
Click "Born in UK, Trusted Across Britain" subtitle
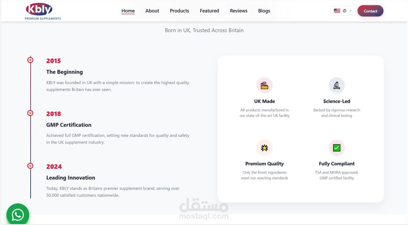[204, 30]
